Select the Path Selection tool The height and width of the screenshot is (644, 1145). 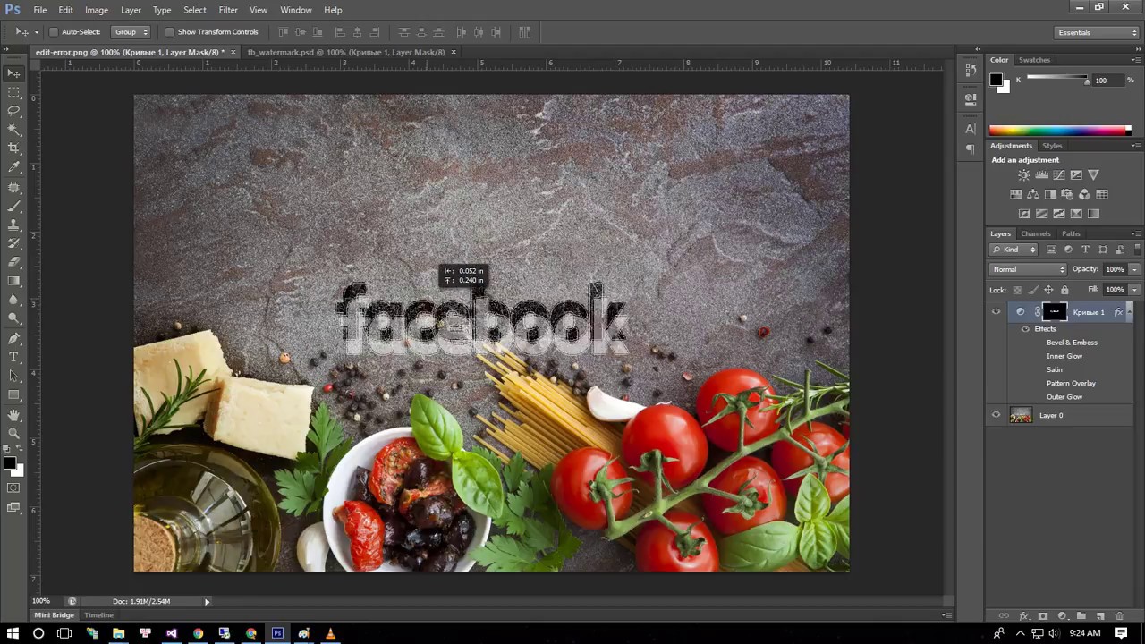click(x=14, y=377)
